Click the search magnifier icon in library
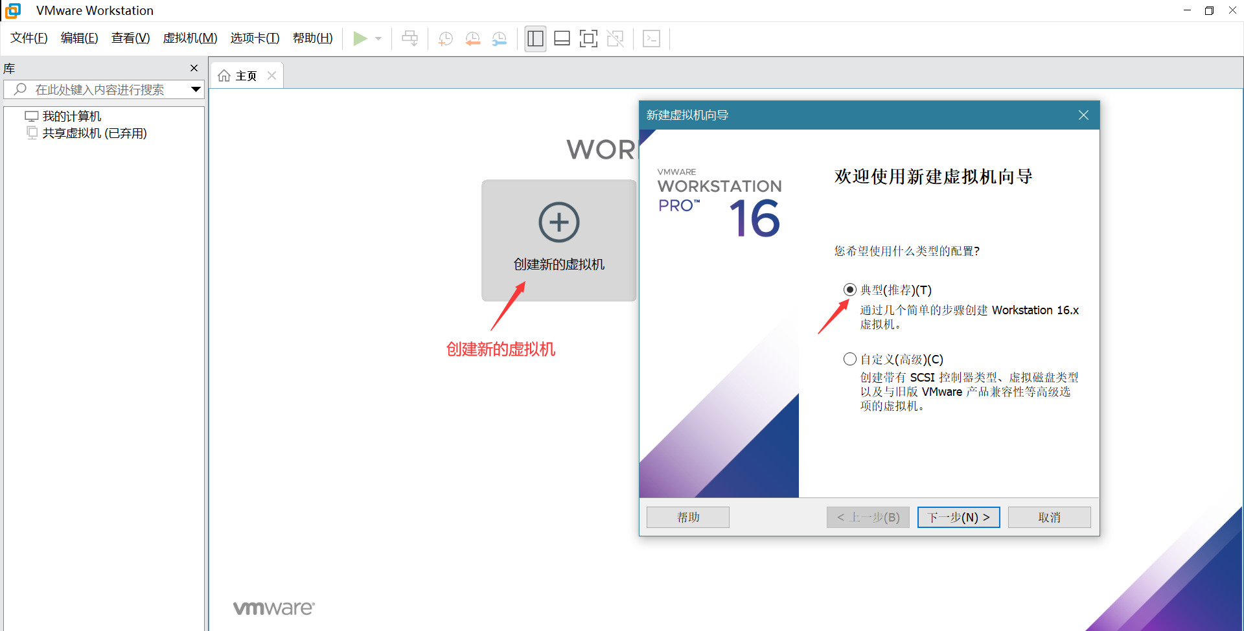Screen dimensions: 1244x631 click(20, 89)
